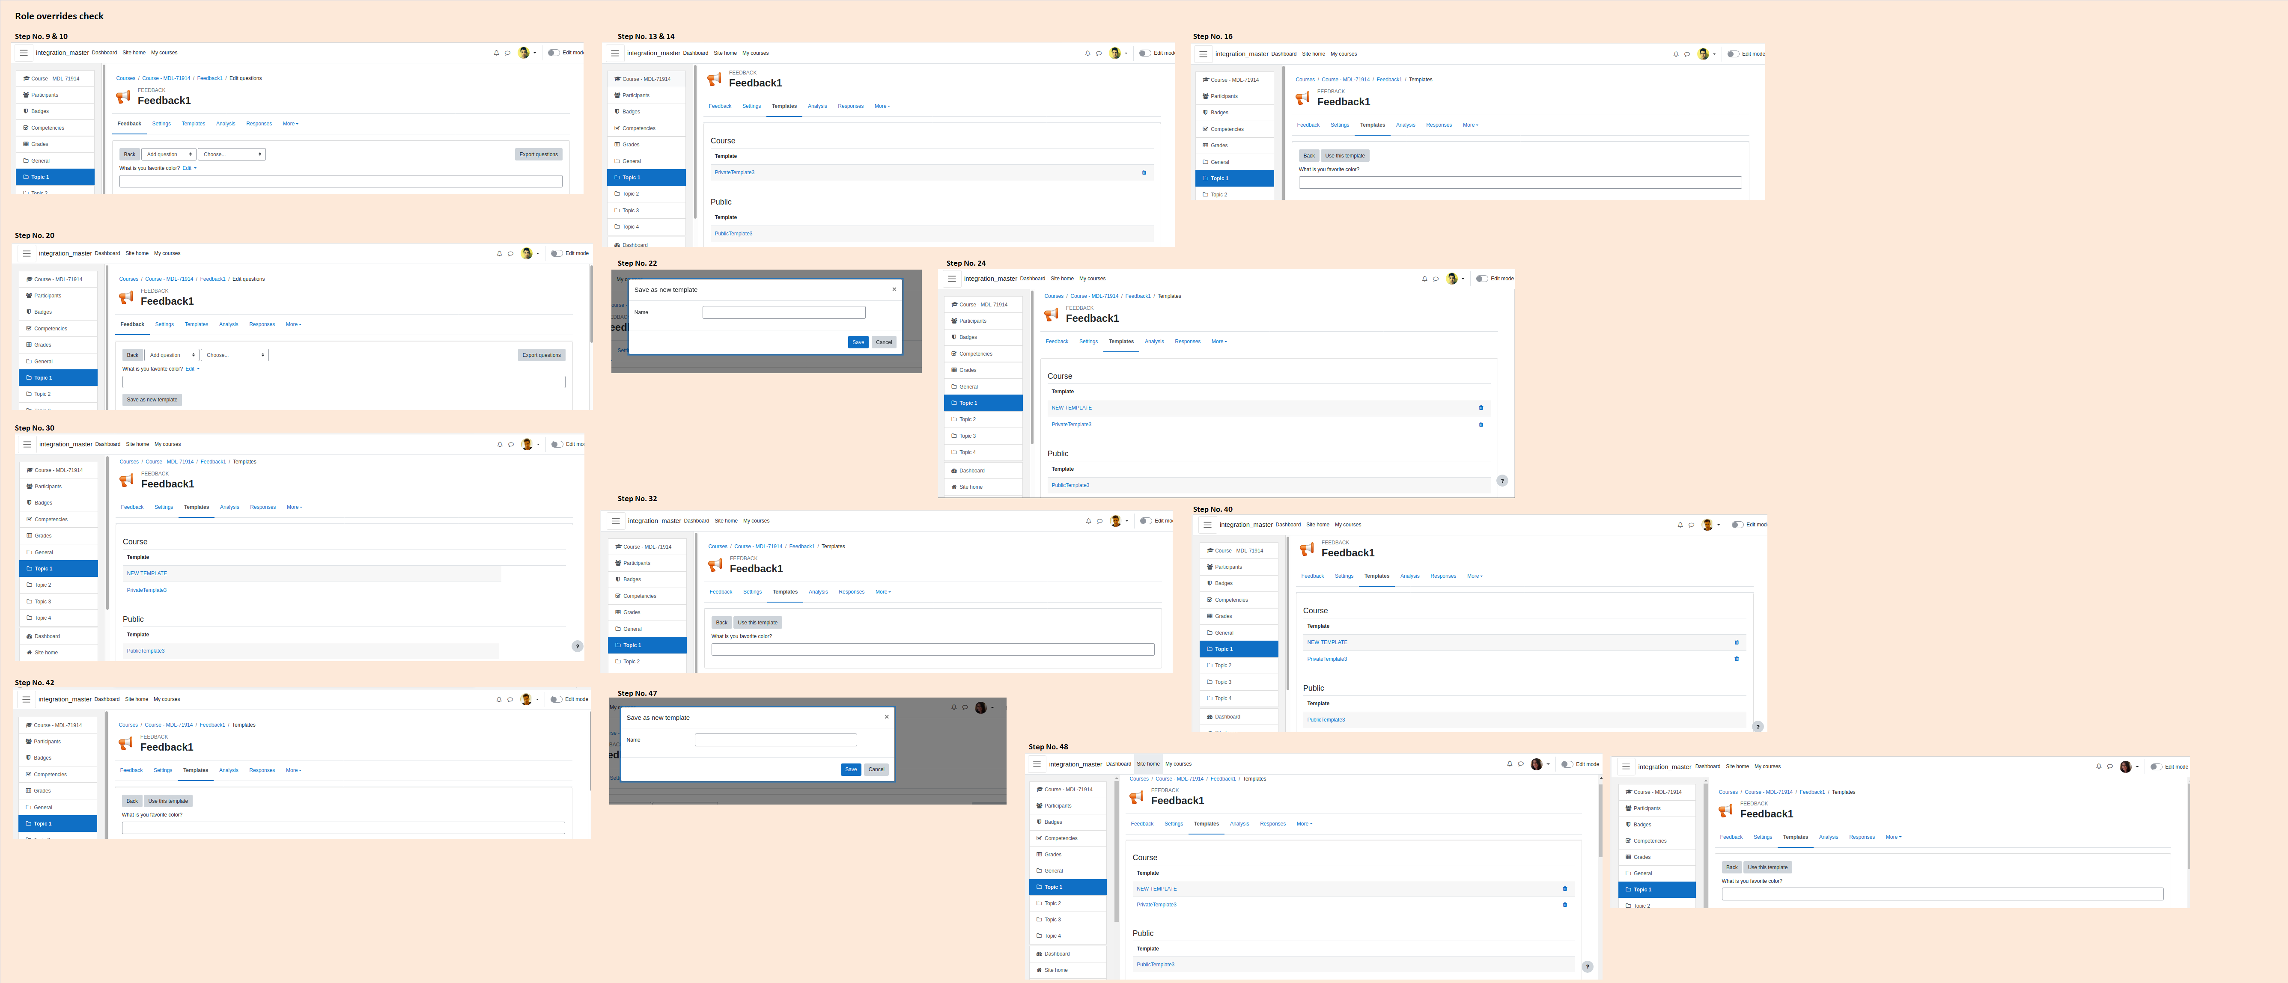Expand More dropdown in Step 13 & 14
This screenshot has height=983, width=2288.
pos(882,106)
